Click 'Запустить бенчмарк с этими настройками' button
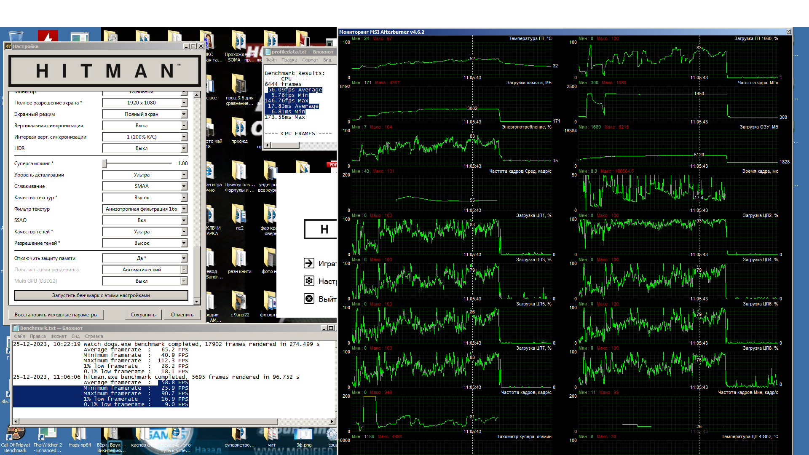The height and width of the screenshot is (455, 809). point(101,295)
